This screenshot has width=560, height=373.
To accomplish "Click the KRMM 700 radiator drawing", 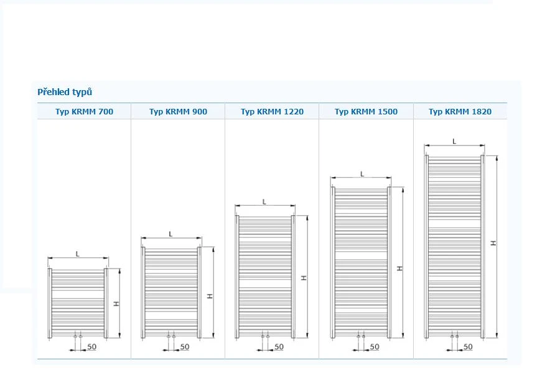I will click(78, 303).
